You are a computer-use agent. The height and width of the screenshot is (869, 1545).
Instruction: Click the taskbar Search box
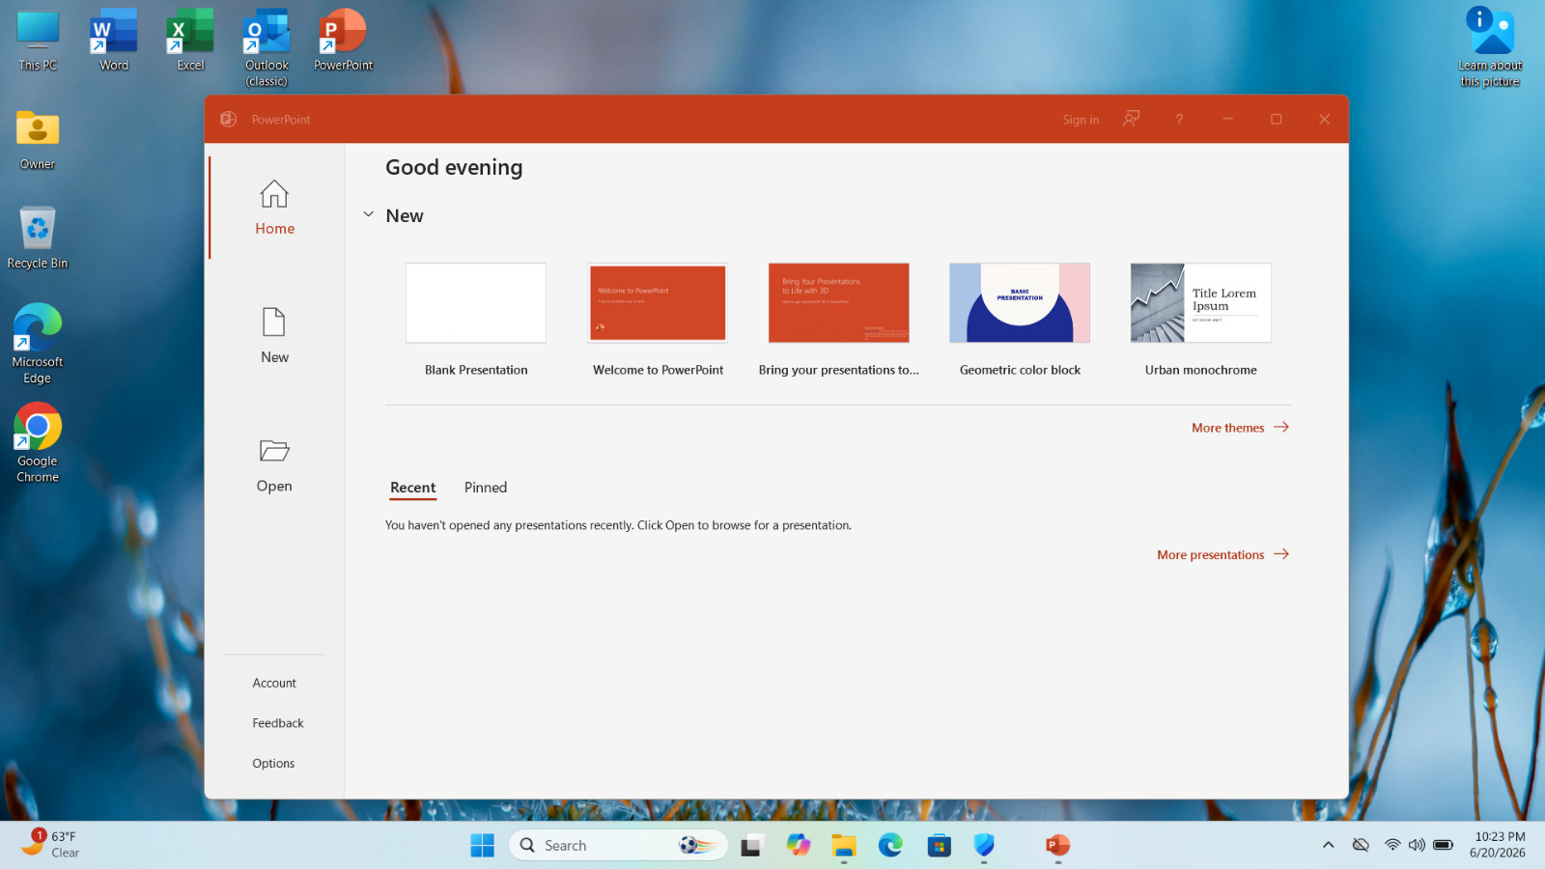[618, 845]
